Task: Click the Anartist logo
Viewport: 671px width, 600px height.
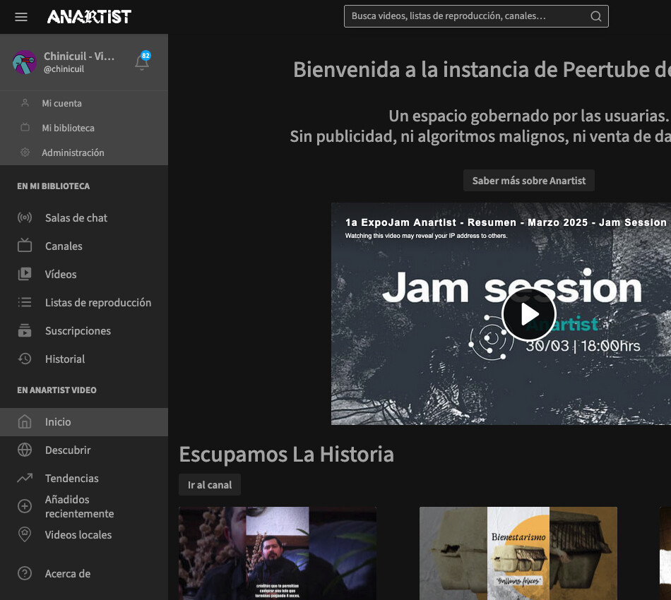Action: click(x=89, y=17)
